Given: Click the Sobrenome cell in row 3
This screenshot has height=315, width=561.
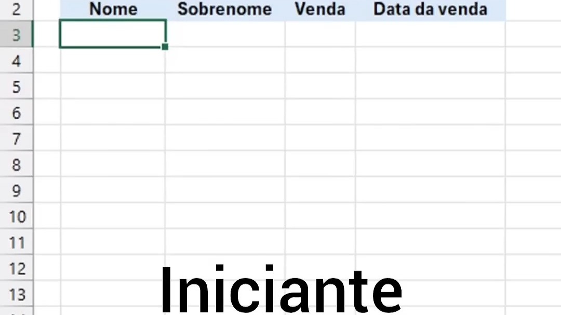Looking at the screenshot, I should (225, 34).
